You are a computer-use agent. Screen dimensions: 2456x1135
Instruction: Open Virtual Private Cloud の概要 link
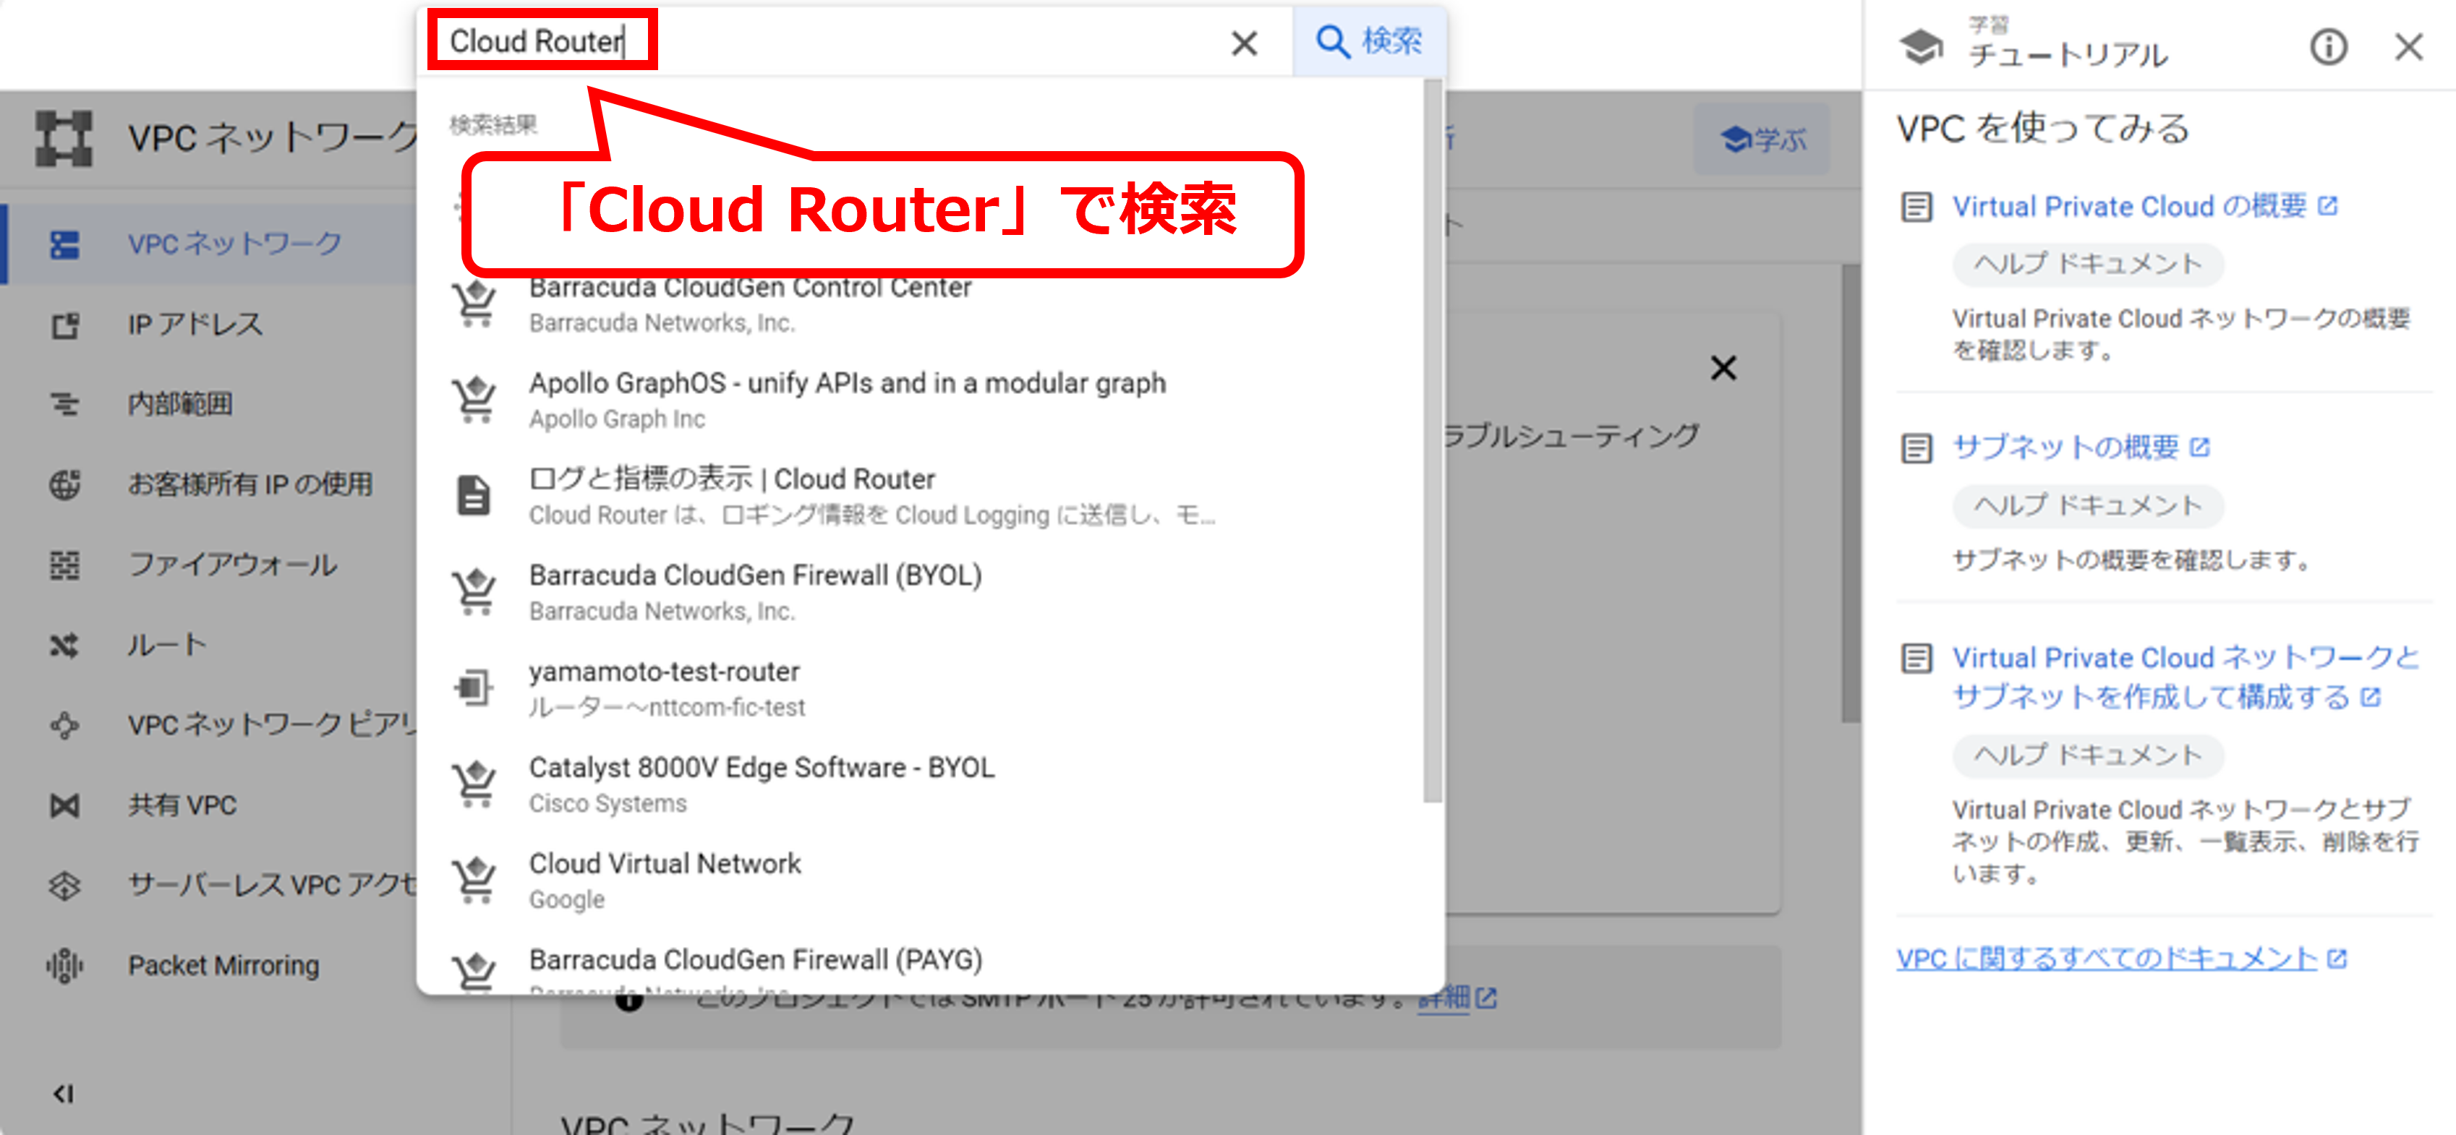point(2128,207)
